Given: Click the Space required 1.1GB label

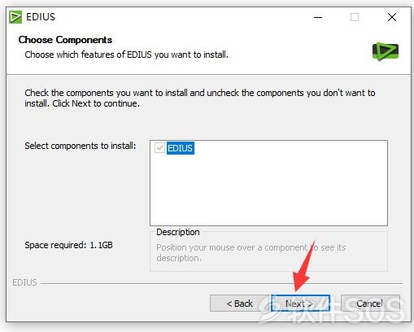Looking at the screenshot, I should pos(68,245).
